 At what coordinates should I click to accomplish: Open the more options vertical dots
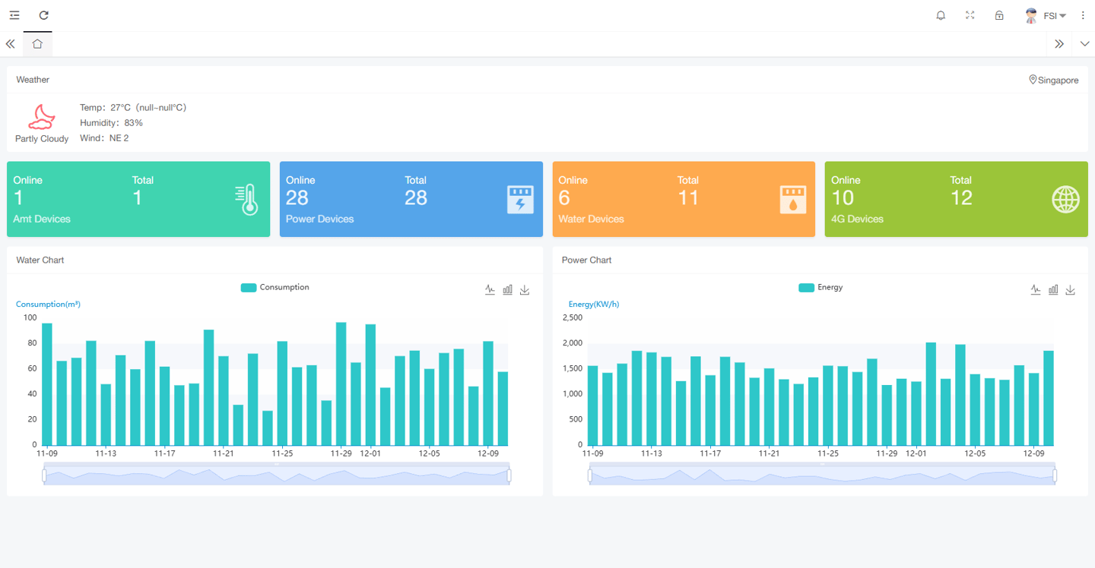[1084, 15]
